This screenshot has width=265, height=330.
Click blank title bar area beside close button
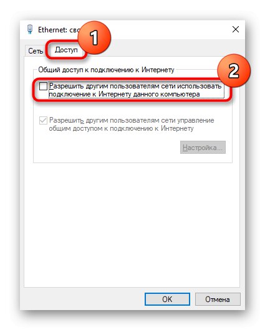[x=168, y=29]
